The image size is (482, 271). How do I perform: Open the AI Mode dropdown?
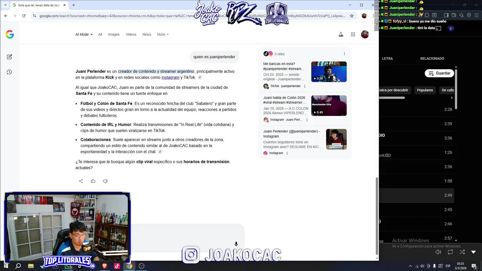coord(84,34)
